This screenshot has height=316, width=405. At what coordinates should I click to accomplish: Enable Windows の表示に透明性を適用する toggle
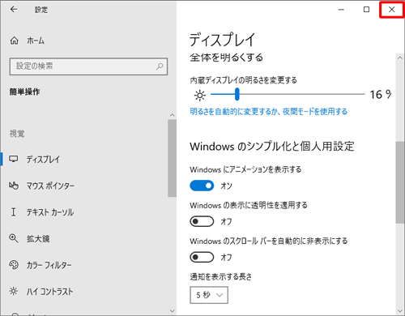tap(202, 221)
